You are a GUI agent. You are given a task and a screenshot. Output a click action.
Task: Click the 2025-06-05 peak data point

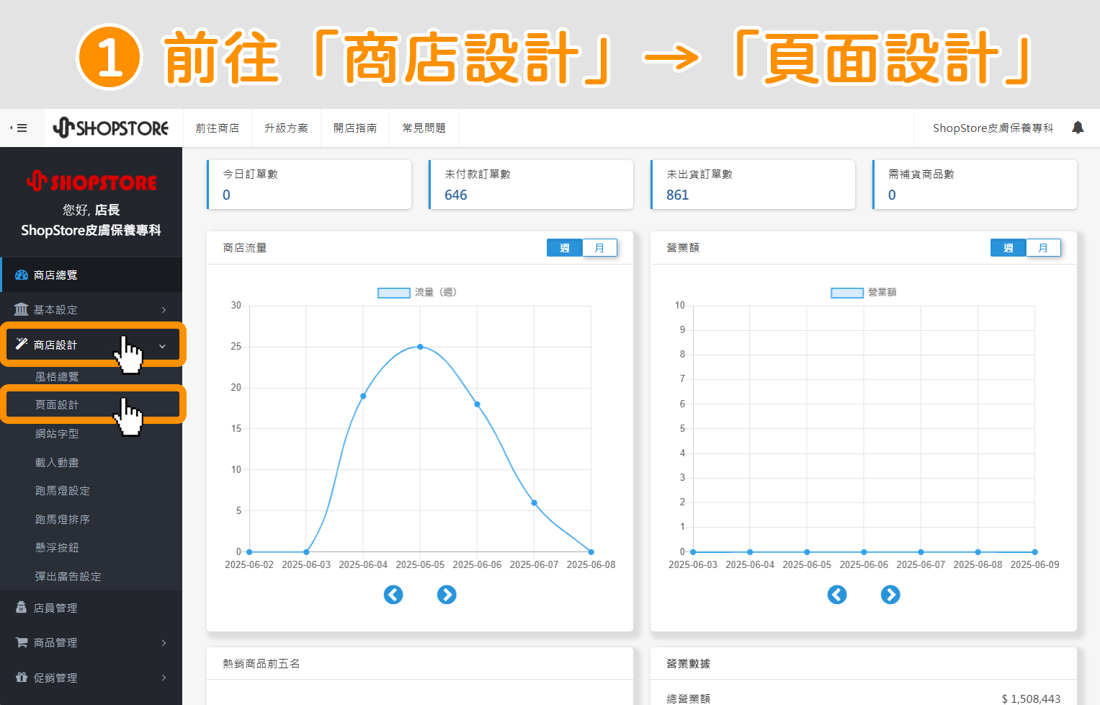coord(420,347)
